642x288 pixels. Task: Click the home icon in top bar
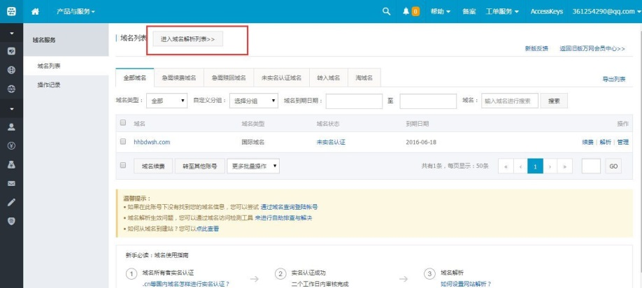point(36,11)
